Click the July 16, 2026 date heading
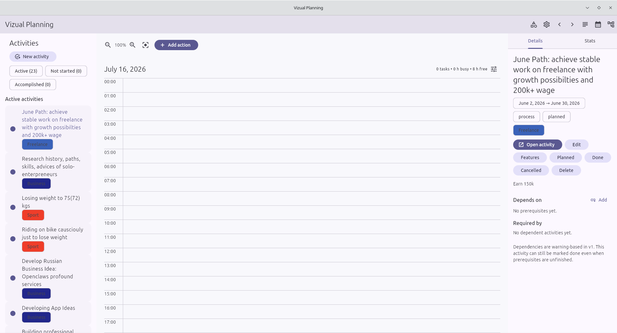 coord(125,69)
